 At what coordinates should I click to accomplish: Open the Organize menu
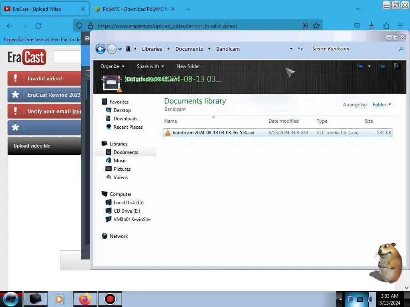(113, 66)
